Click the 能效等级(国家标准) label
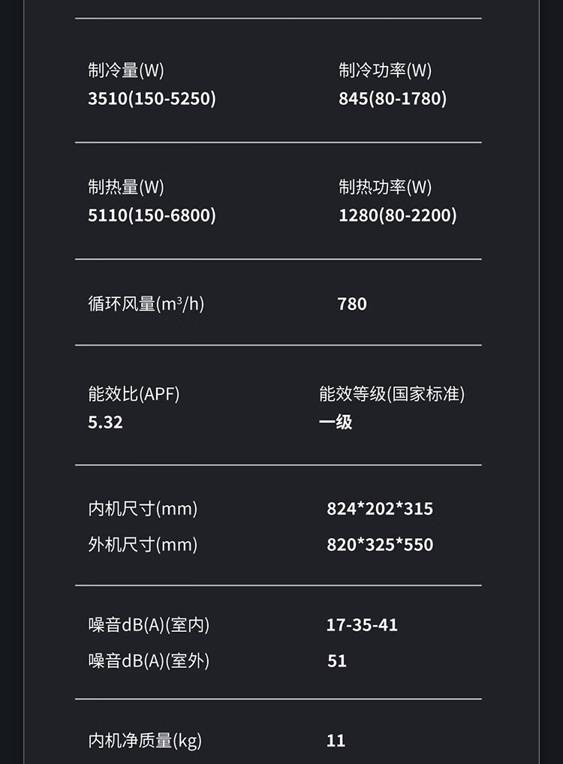Screen dimensions: 563x764 click(x=391, y=394)
